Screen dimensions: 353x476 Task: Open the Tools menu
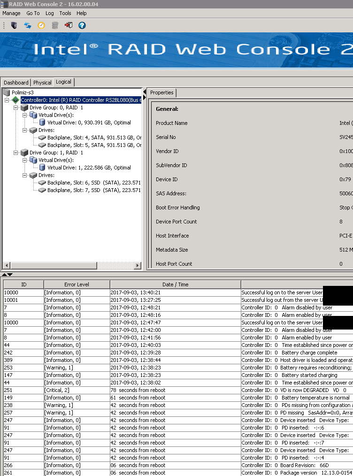pyautogui.click(x=65, y=13)
